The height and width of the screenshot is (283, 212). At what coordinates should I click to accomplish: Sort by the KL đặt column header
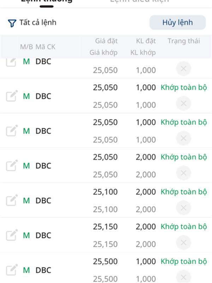[146, 41]
